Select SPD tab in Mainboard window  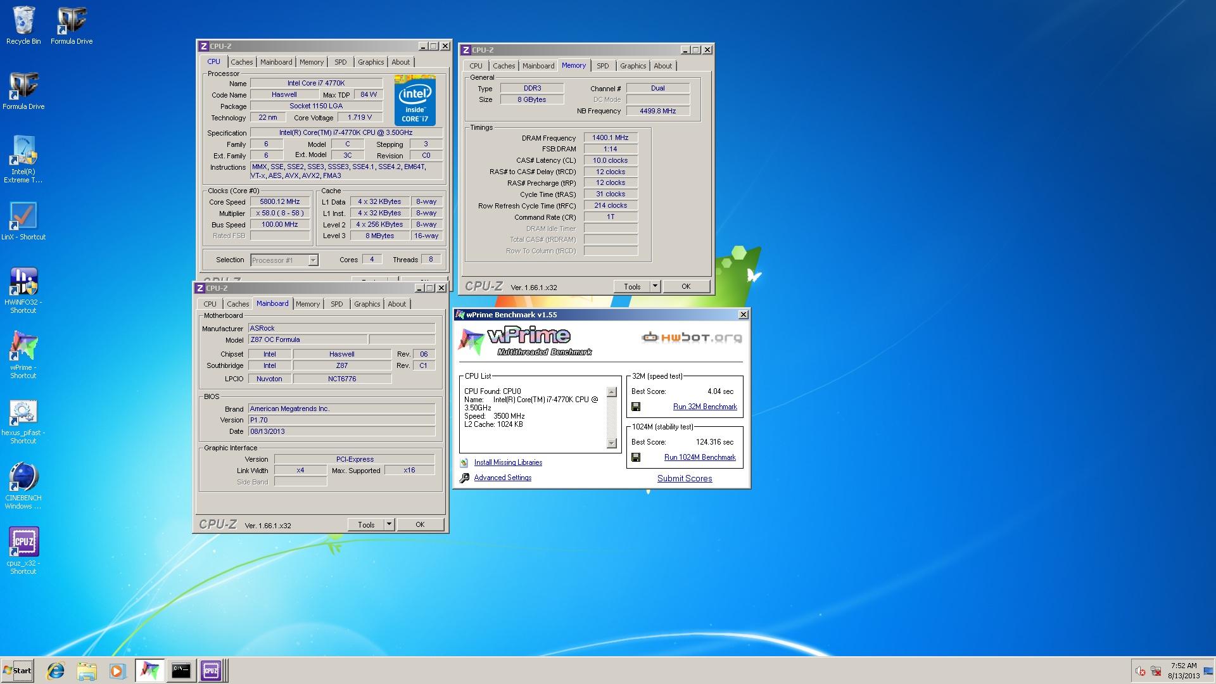pyautogui.click(x=336, y=304)
